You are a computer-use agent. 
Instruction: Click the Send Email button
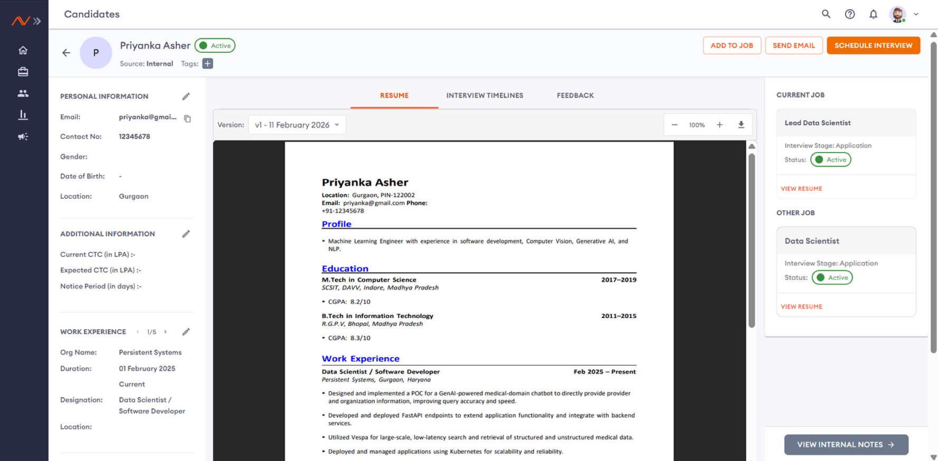click(794, 45)
